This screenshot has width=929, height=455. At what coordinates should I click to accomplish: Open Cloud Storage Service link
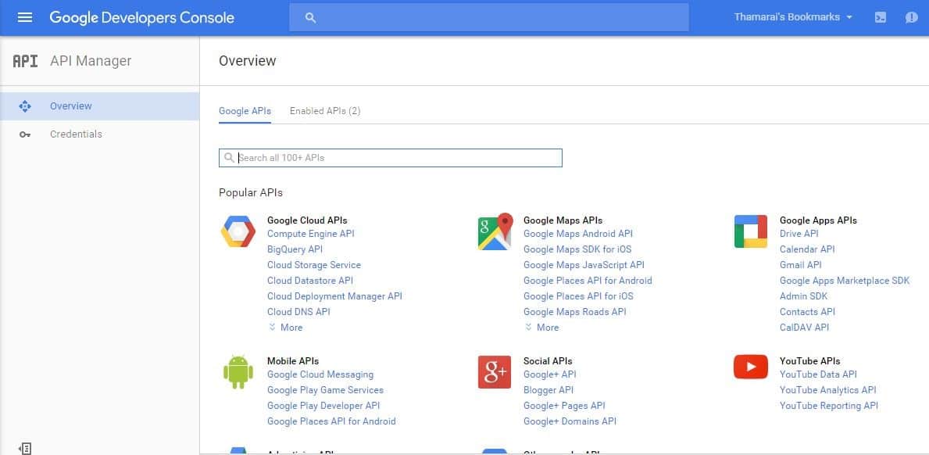click(x=314, y=265)
